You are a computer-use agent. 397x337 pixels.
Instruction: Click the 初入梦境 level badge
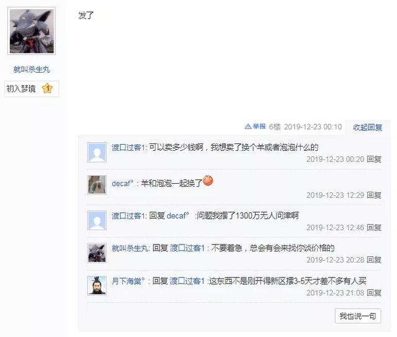(x=32, y=89)
